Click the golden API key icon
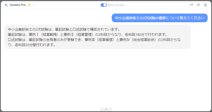Image resolution: width=212 pixels, height=112 pixels. click(29, 5)
